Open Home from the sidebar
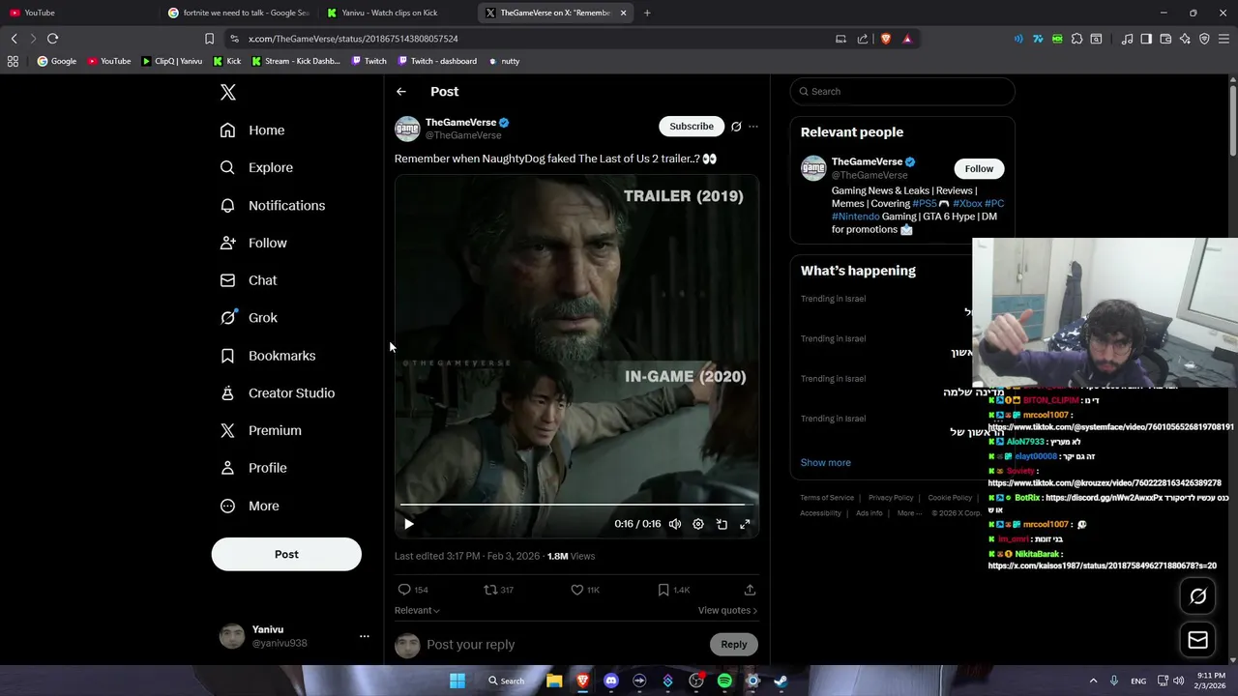This screenshot has height=696, width=1238. [252, 130]
